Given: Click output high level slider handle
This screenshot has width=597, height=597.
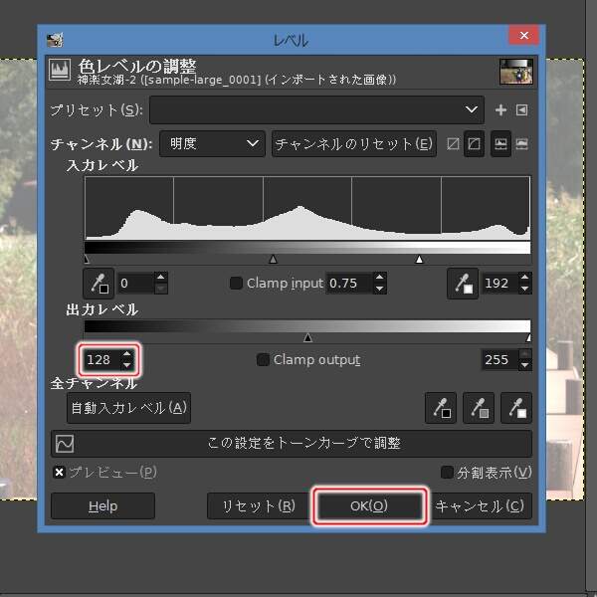Looking at the screenshot, I should pos(528,337).
